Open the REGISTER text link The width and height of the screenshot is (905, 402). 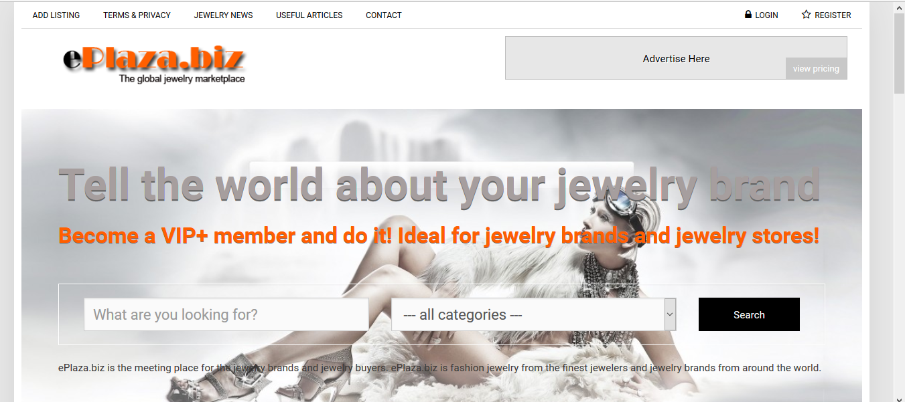pyautogui.click(x=833, y=15)
